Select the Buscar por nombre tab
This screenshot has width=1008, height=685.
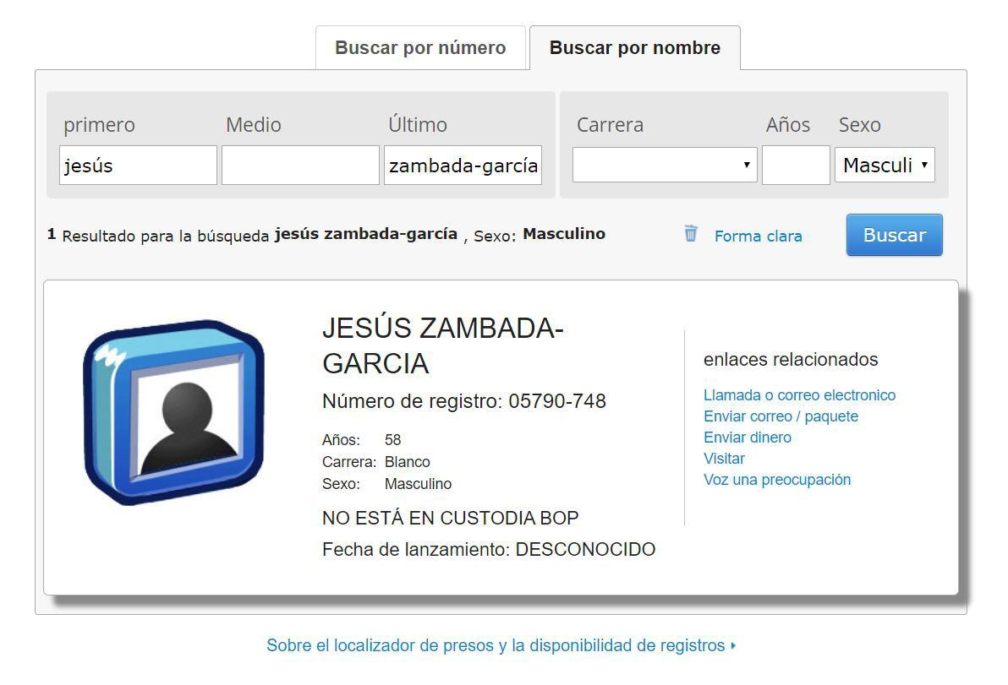click(634, 48)
